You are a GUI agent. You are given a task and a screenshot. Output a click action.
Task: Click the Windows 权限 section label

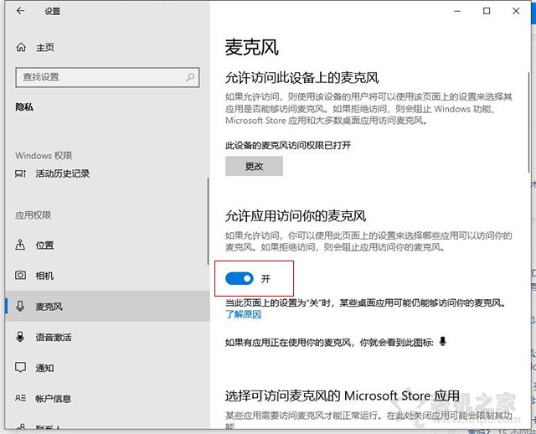44,156
